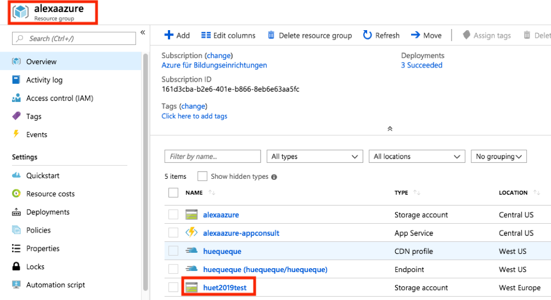This screenshot has width=551, height=300.
Task: Click the Refresh circular arrow icon
Action: tap(367, 35)
